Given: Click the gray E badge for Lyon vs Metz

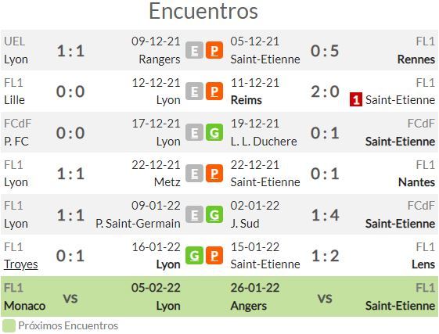Looking at the screenshot, I should (194, 174).
